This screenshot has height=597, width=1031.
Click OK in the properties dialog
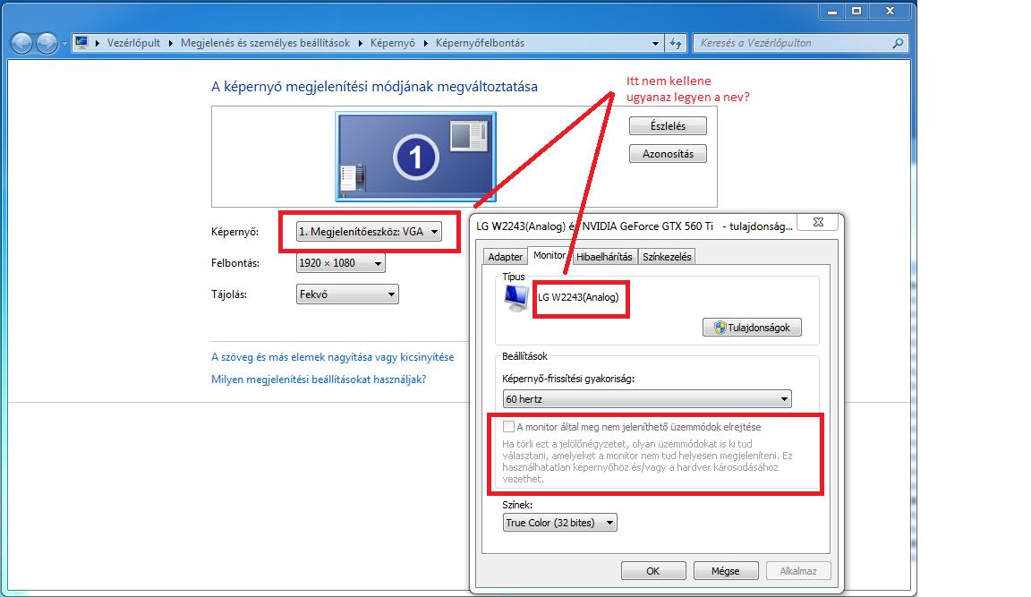click(x=653, y=571)
